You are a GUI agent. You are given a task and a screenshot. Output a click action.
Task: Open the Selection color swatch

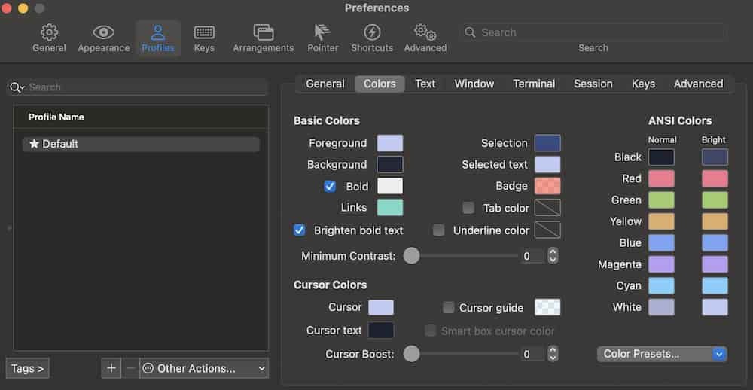[547, 143]
